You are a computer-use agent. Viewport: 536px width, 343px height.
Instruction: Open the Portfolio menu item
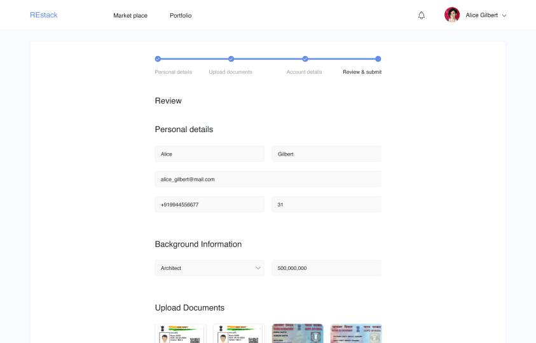point(181,16)
